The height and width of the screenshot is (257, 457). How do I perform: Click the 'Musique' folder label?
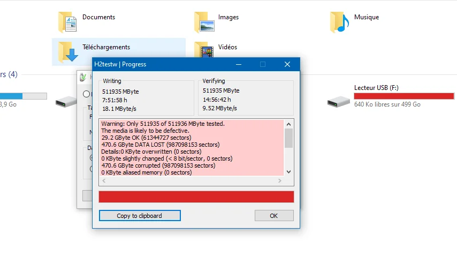point(367,17)
